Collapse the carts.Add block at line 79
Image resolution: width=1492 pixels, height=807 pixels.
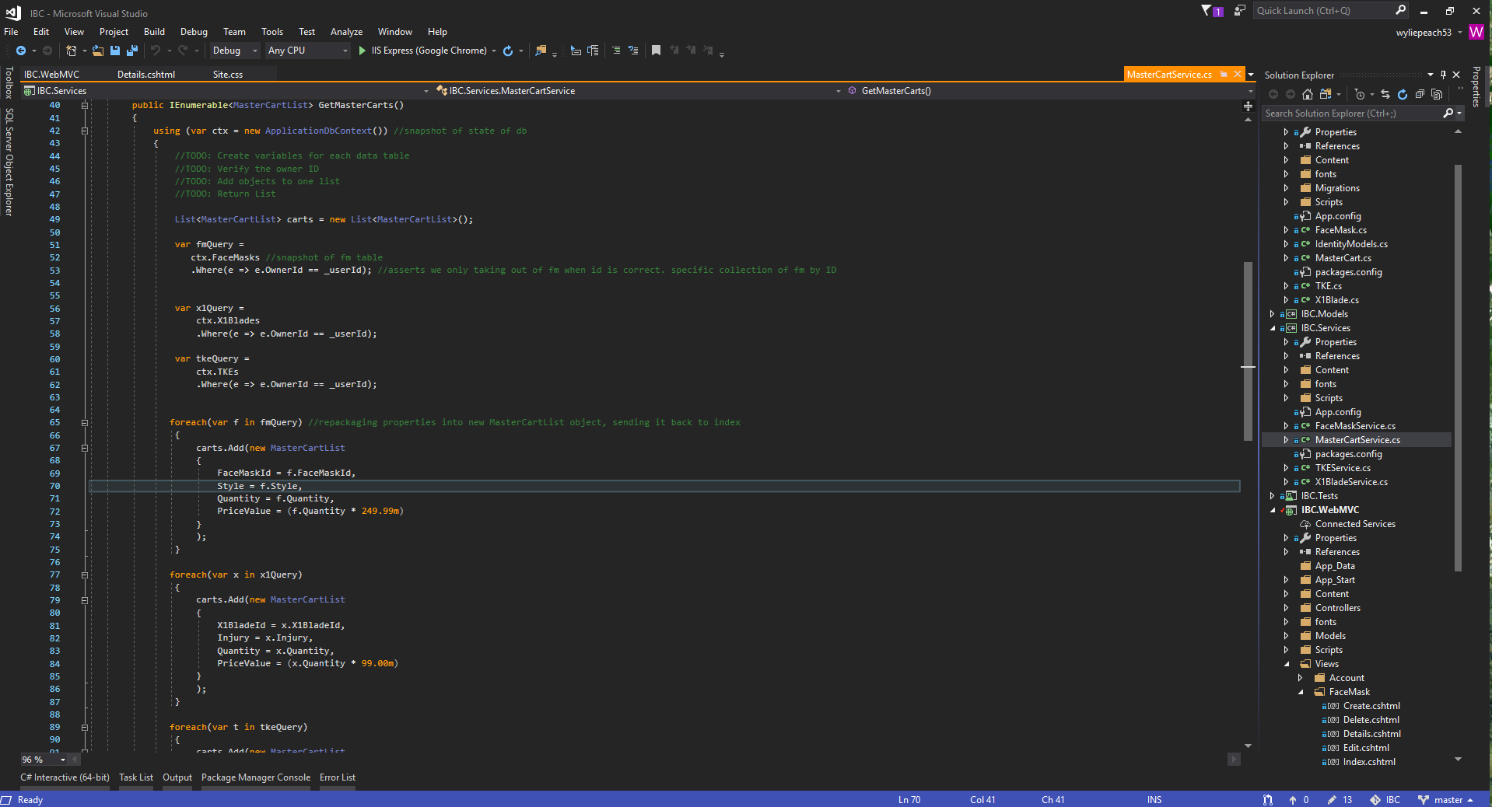[85, 600]
